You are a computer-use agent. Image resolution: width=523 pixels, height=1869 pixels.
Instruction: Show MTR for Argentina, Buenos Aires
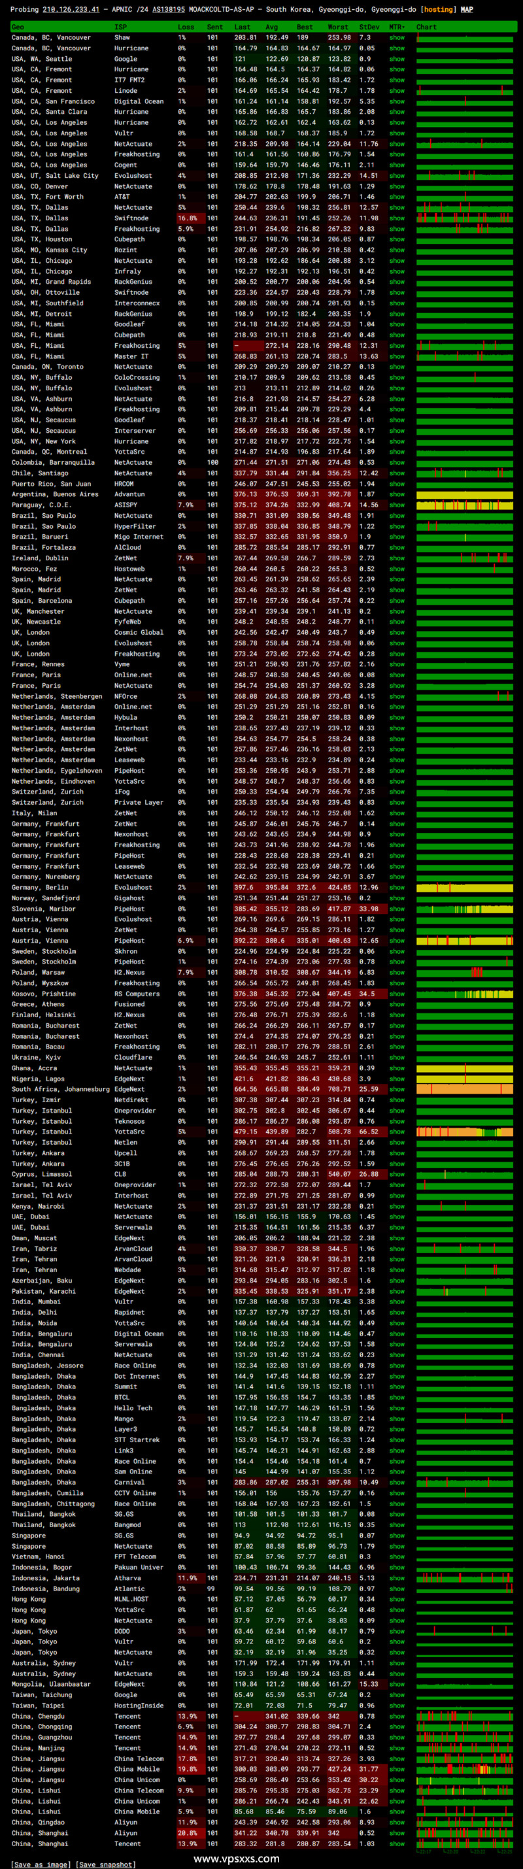397,494
